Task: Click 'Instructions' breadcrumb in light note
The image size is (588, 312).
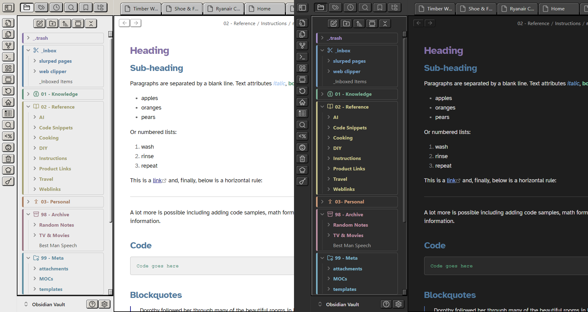Action: coord(274,24)
